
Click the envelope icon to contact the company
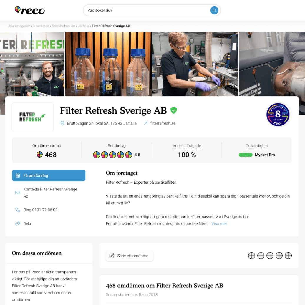tap(18, 193)
